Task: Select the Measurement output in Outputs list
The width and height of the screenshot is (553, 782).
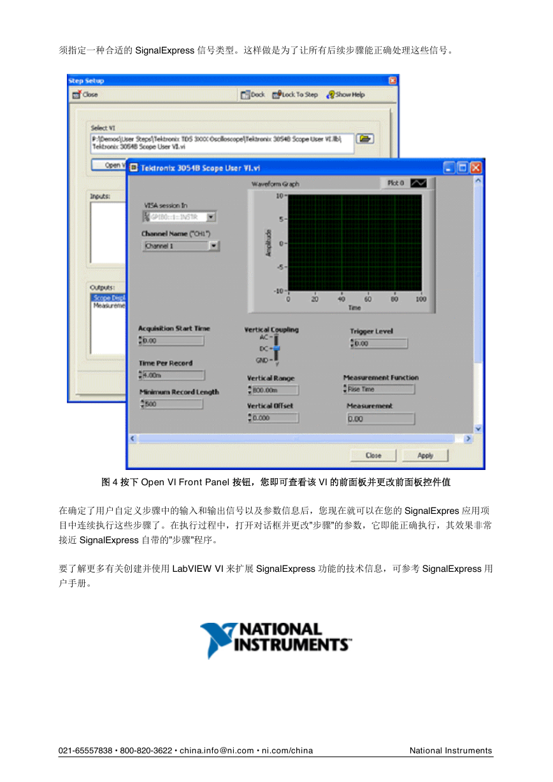Action: [109, 306]
